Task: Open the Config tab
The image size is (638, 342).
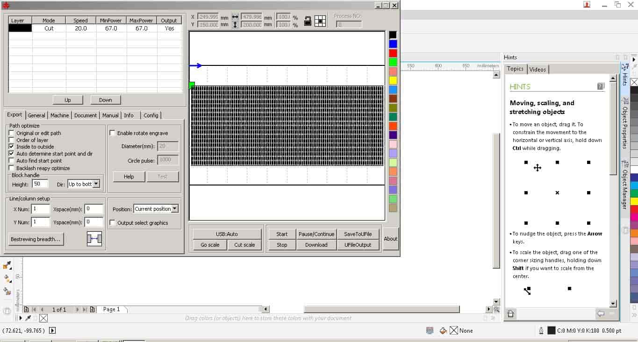Action: (x=151, y=115)
